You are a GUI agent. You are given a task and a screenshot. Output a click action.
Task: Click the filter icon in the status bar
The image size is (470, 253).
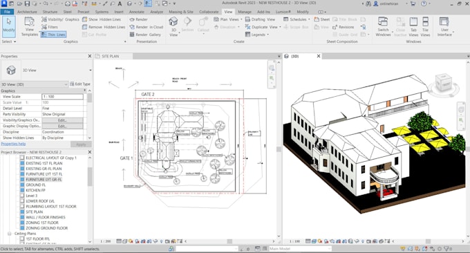(x=447, y=248)
